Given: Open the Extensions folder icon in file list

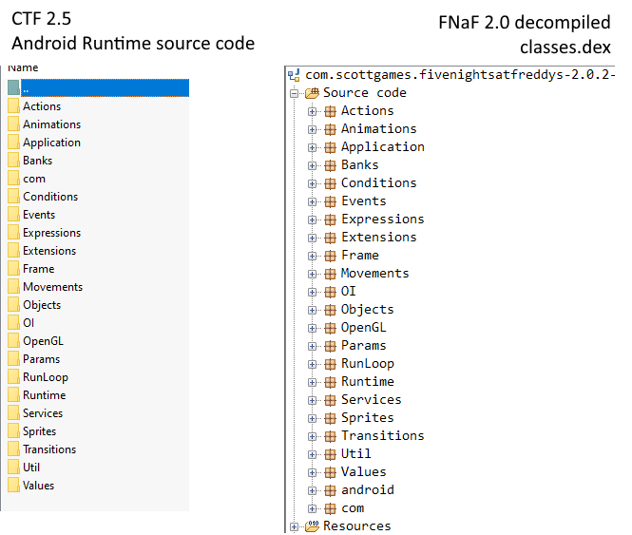Looking at the screenshot, I should (13, 251).
